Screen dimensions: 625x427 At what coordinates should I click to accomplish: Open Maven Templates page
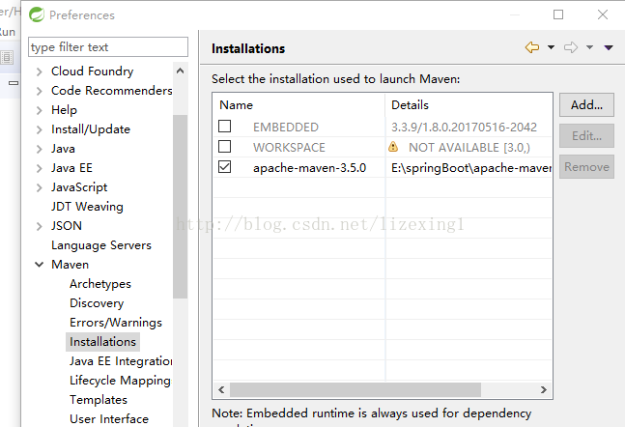pyautogui.click(x=99, y=400)
